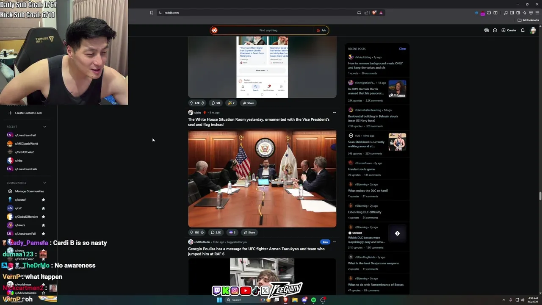The image size is (542, 305).
Task: Toggle the browser sidebar panel icon
Action: click(512, 13)
